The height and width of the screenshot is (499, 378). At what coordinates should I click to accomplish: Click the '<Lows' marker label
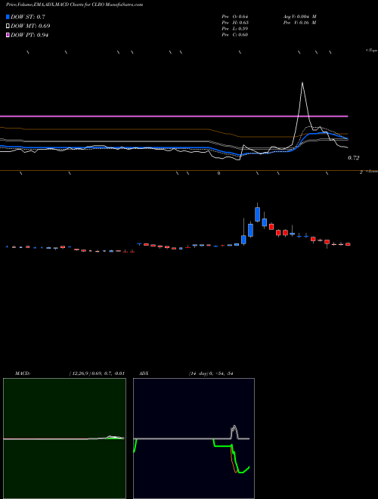372,172
